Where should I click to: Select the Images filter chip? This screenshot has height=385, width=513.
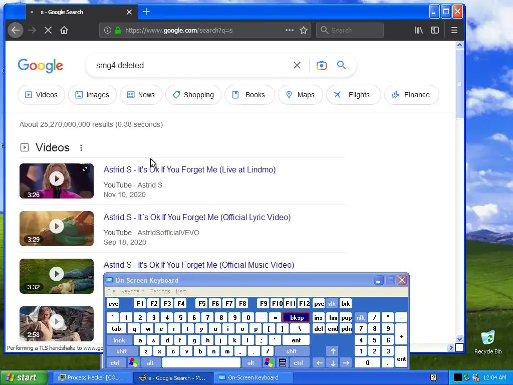point(92,95)
